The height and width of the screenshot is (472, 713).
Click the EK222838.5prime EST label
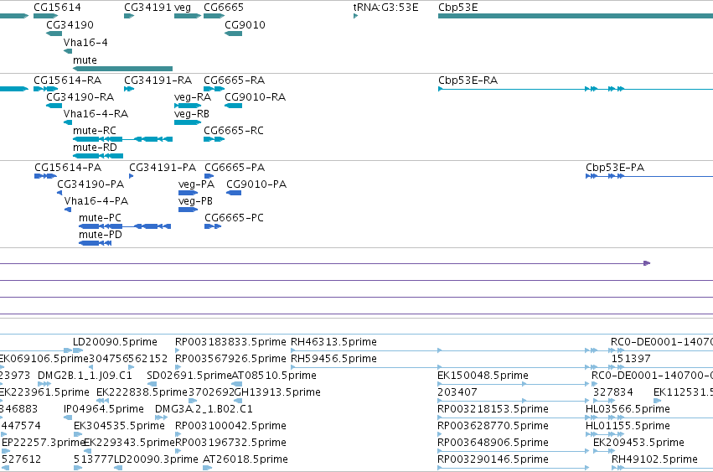coord(142,392)
